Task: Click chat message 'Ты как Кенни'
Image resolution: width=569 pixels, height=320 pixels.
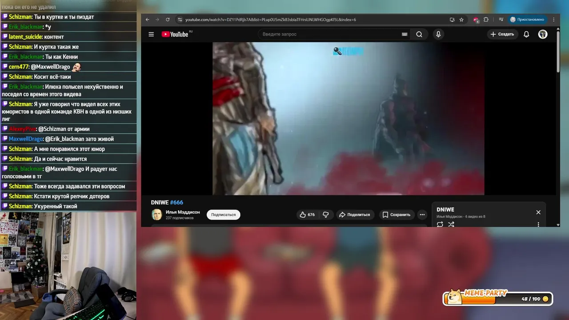Action: click(x=61, y=57)
